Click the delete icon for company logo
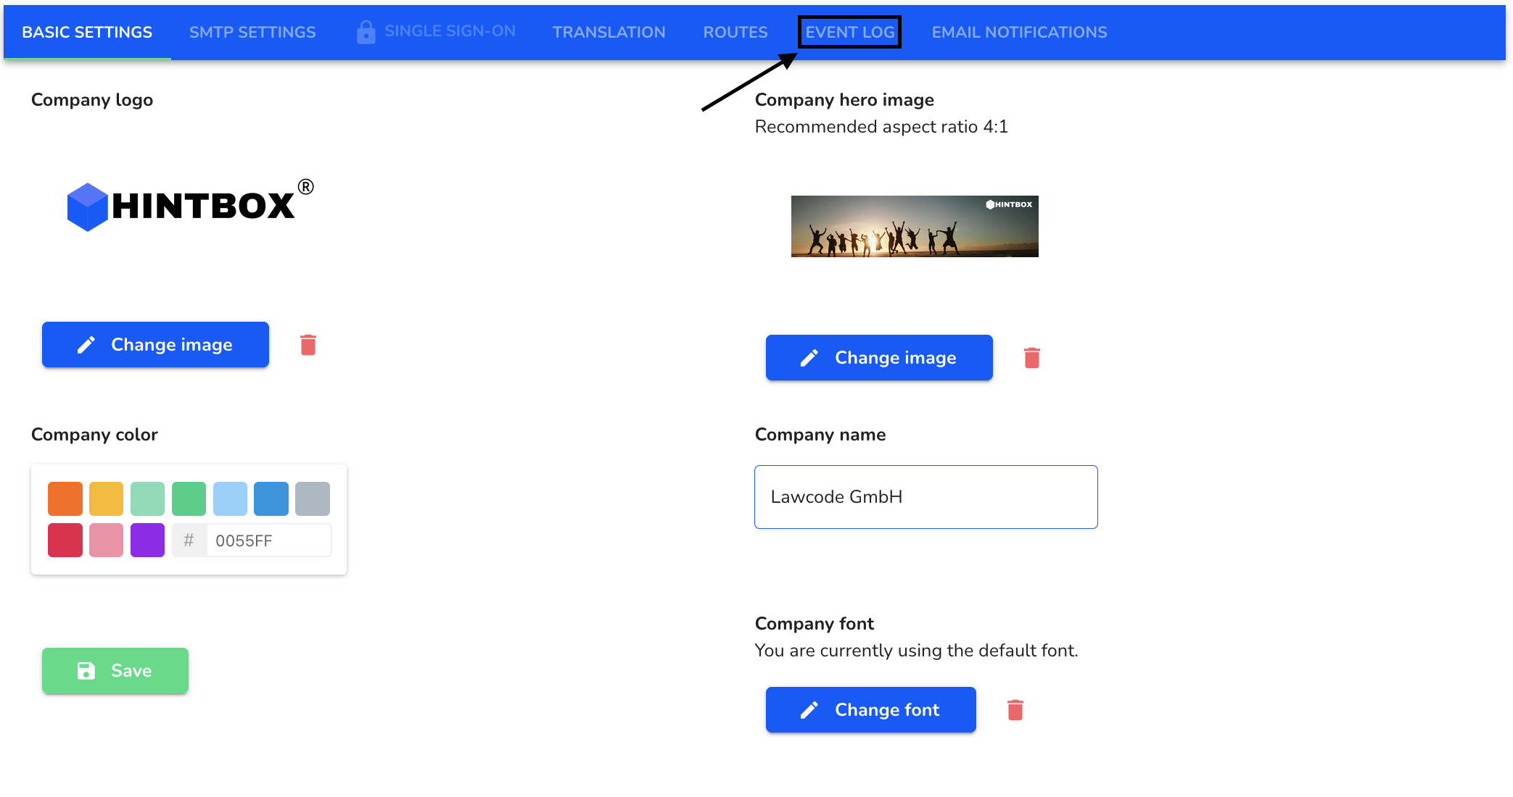 click(x=308, y=344)
